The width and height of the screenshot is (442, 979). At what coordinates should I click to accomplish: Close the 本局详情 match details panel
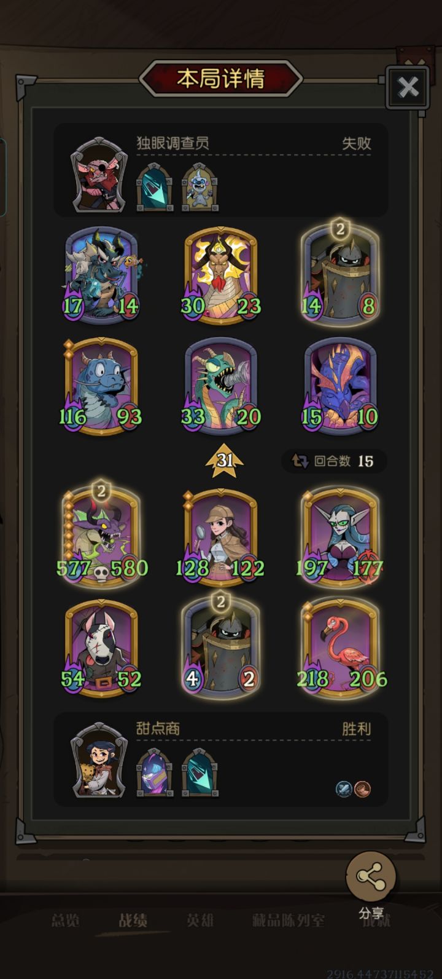coord(408,88)
